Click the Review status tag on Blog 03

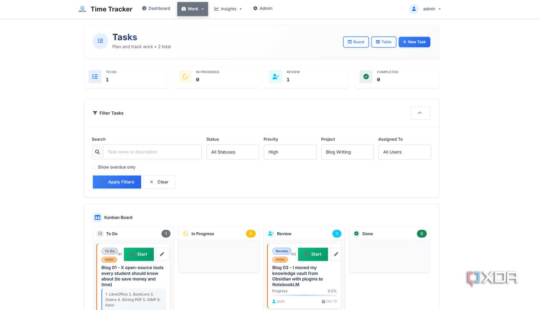tap(282, 251)
